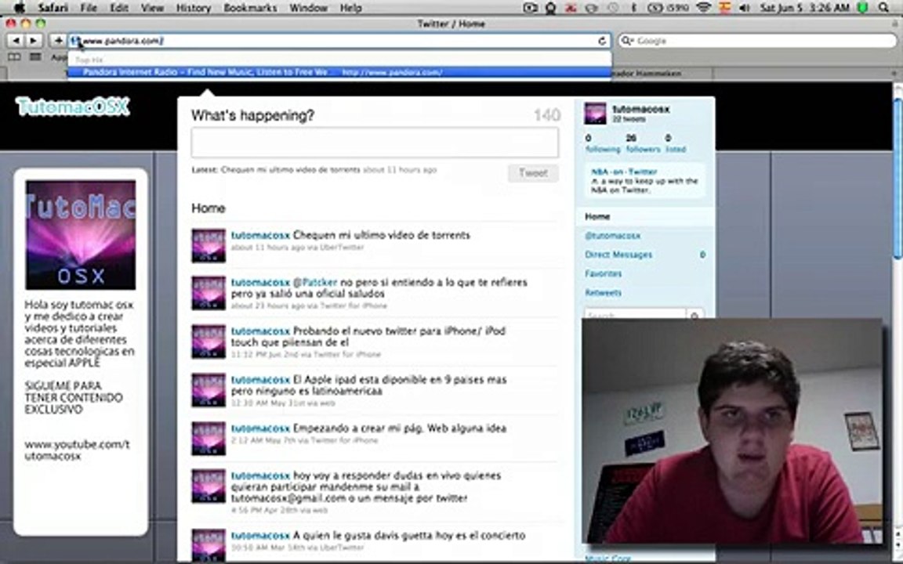The image size is (903, 564).
Task: Click the page's vertical scrollbar thumb
Action: coord(898,179)
